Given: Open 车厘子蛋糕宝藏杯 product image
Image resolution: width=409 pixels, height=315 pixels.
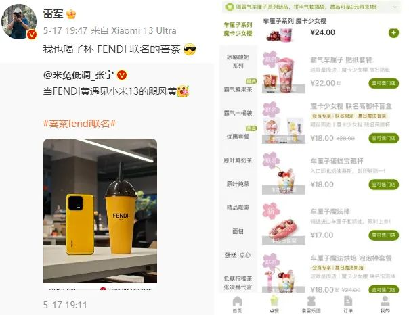Looking at the screenshot, I should click(x=284, y=173).
